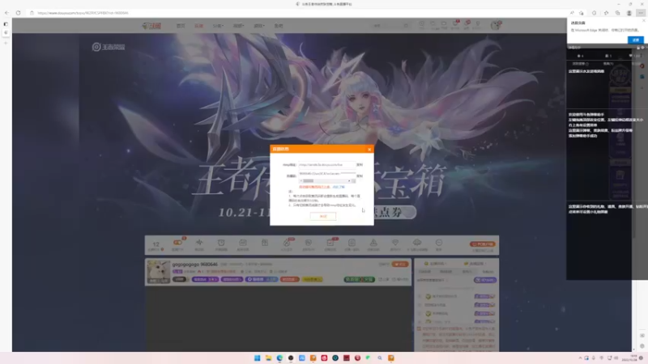
Task: Click the orange PC button right of toolbar
Action: (x=482, y=244)
